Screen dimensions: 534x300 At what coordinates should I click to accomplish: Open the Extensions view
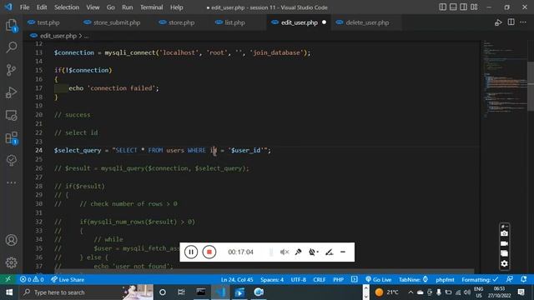(x=11, y=138)
